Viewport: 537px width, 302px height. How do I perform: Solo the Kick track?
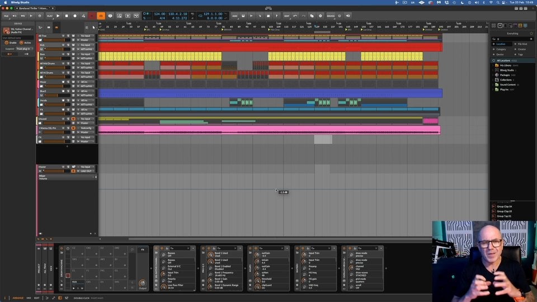[x=68, y=45]
